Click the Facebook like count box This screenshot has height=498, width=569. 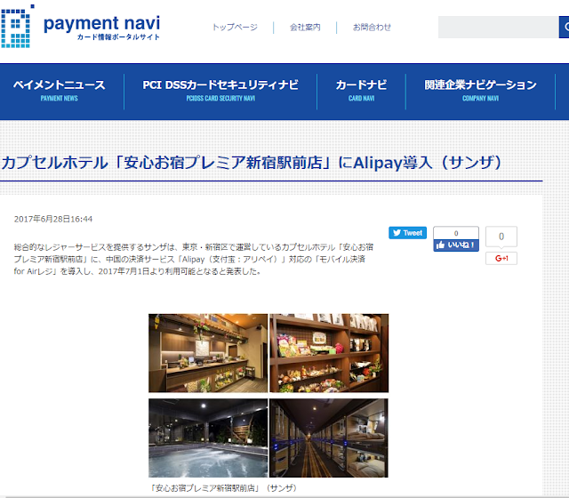point(456,233)
